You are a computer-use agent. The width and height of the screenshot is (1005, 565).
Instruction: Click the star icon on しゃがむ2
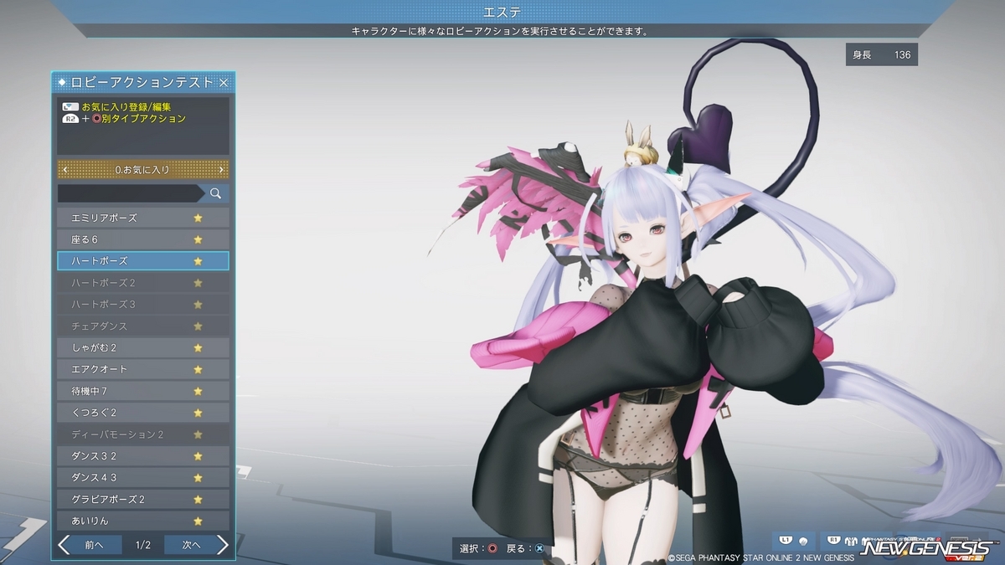tap(198, 347)
